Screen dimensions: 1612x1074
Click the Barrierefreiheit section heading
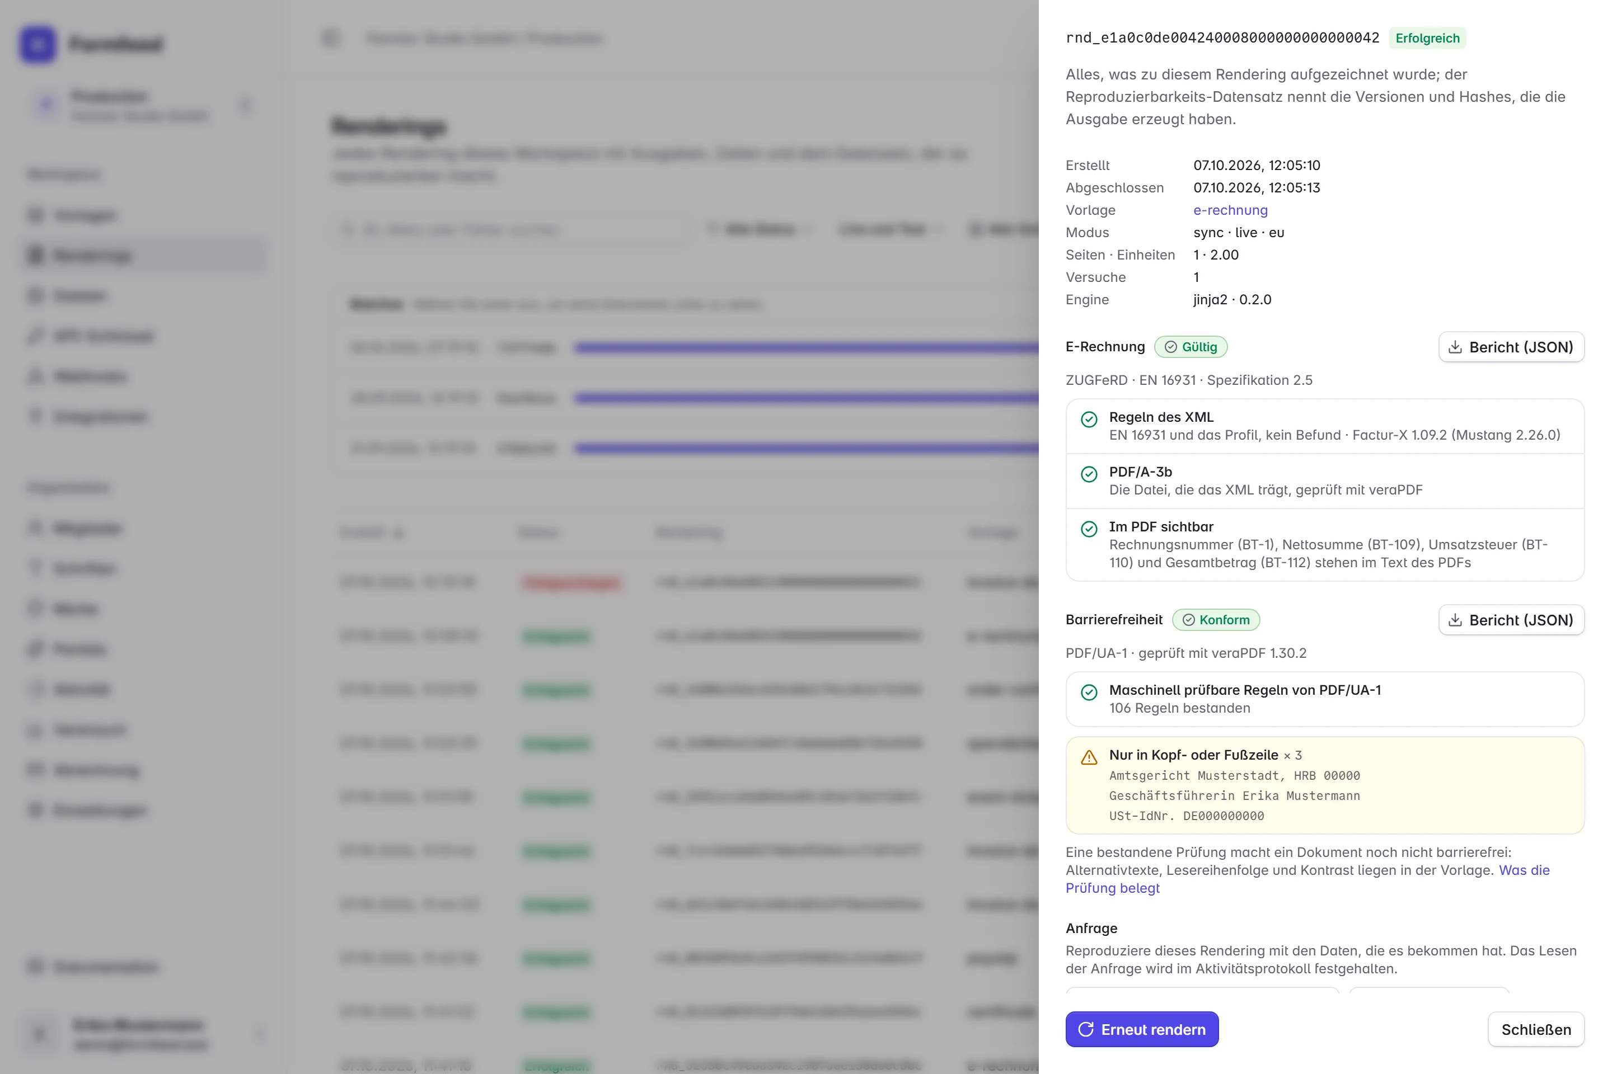(1114, 619)
